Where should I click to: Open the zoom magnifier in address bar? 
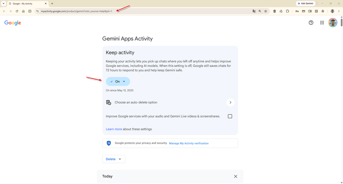[x=260, y=11]
